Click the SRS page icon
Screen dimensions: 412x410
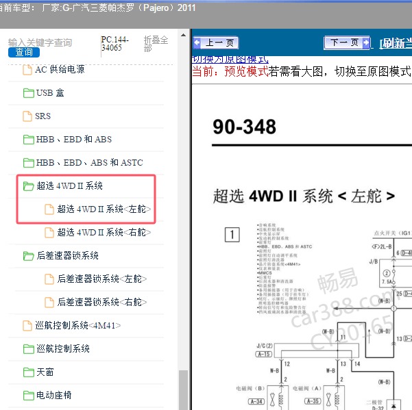tap(27, 116)
